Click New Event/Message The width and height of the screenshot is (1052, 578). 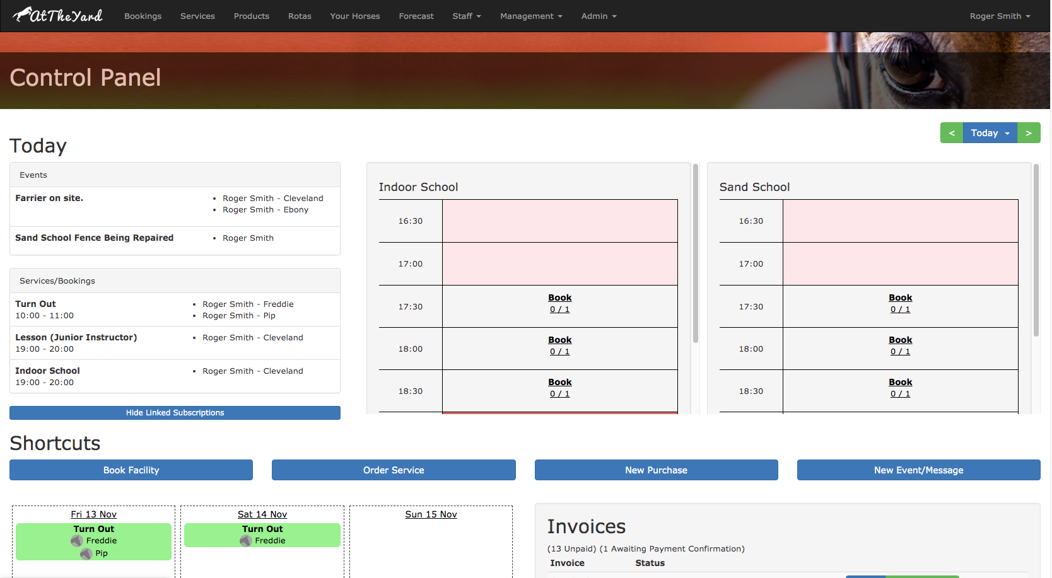click(x=918, y=470)
